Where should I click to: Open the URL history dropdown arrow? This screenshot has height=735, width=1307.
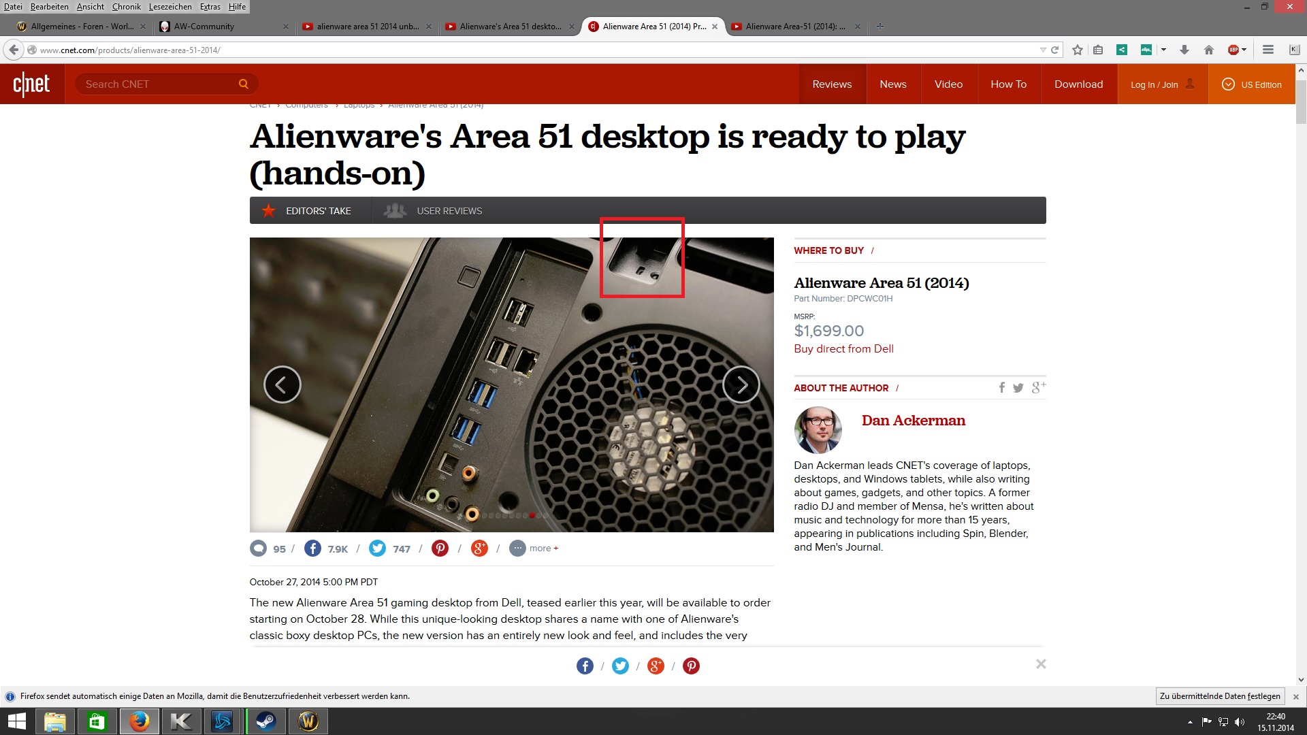1042,50
